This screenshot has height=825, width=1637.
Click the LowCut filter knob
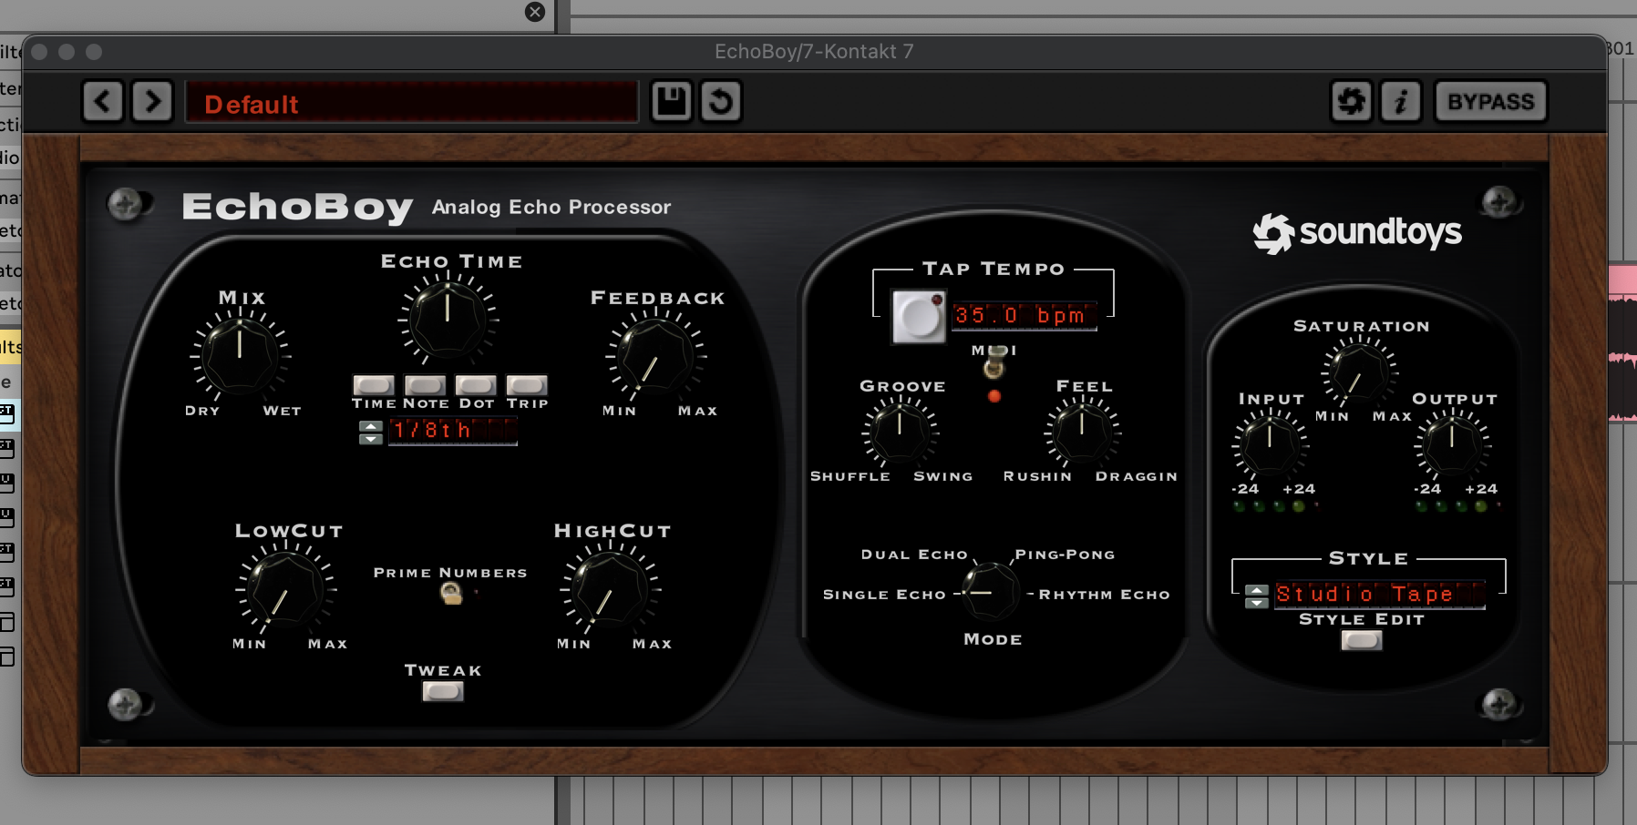285,588
